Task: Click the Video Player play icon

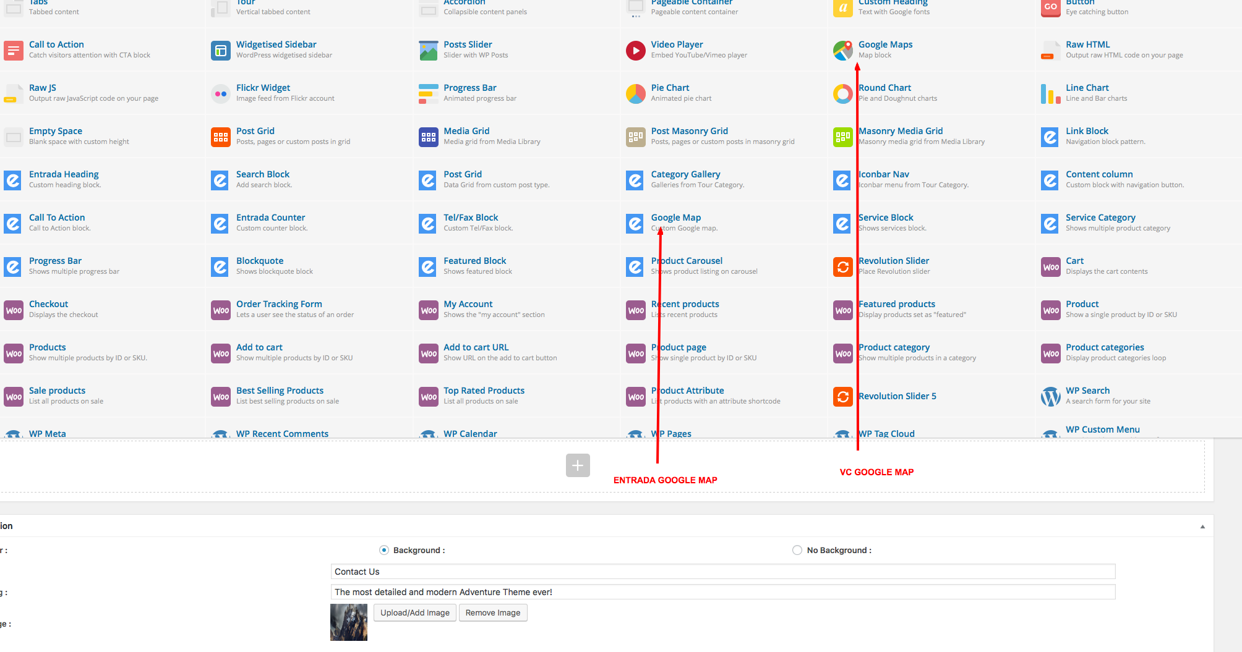Action: [x=636, y=50]
